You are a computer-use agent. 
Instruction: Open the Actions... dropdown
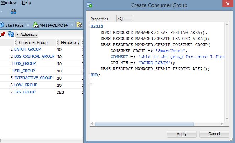click(27, 35)
